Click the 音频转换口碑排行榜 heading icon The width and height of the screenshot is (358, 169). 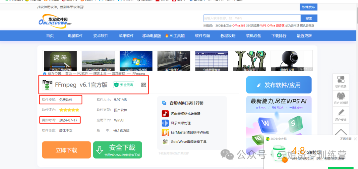(164, 103)
